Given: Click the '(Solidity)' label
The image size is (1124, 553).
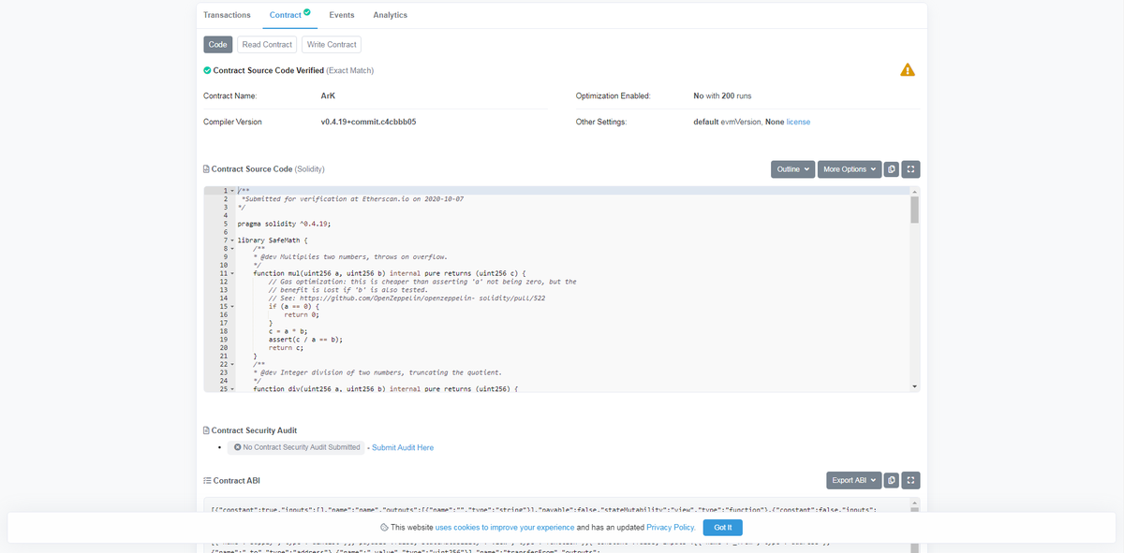Looking at the screenshot, I should coord(310,169).
